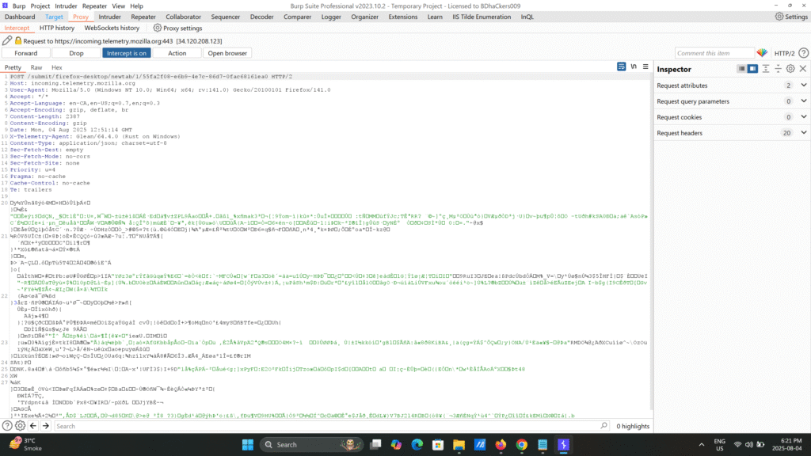Go to next search match arrow
The height and width of the screenshot is (456, 811).
[x=45, y=425]
